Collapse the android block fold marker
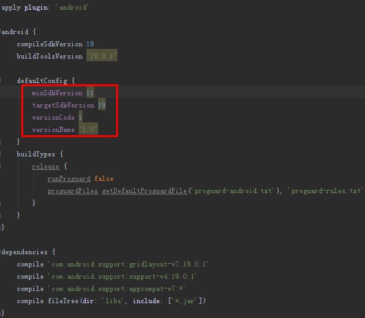This screenshot has width=365, height=318. [x=1, y=32]
